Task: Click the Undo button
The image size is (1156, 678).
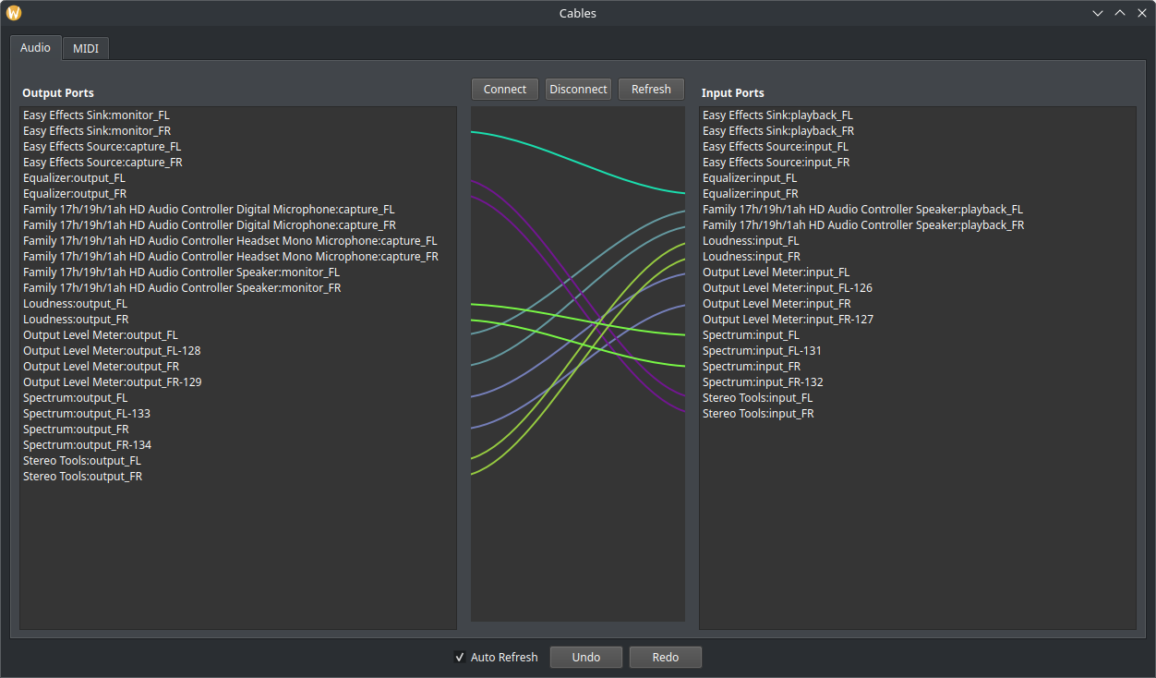Action: point(585,658)
